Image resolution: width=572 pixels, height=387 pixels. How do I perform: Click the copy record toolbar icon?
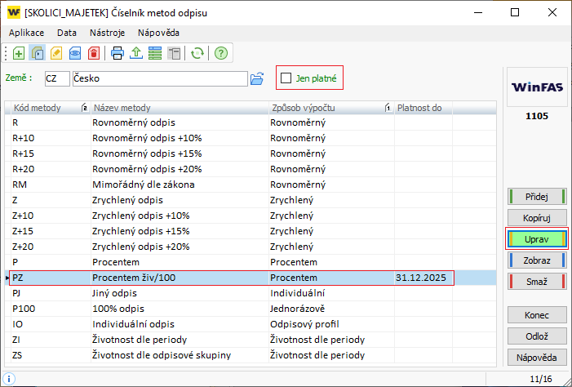click(x=38, y=54)
